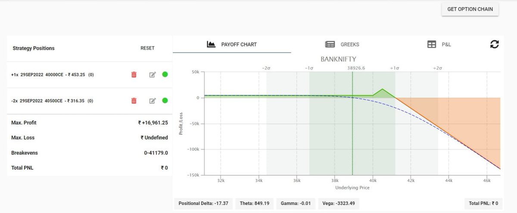This screenshot has height=213, width=517.
Task: Click the +2σ label above chart
Action: click(x=437, y=68)
